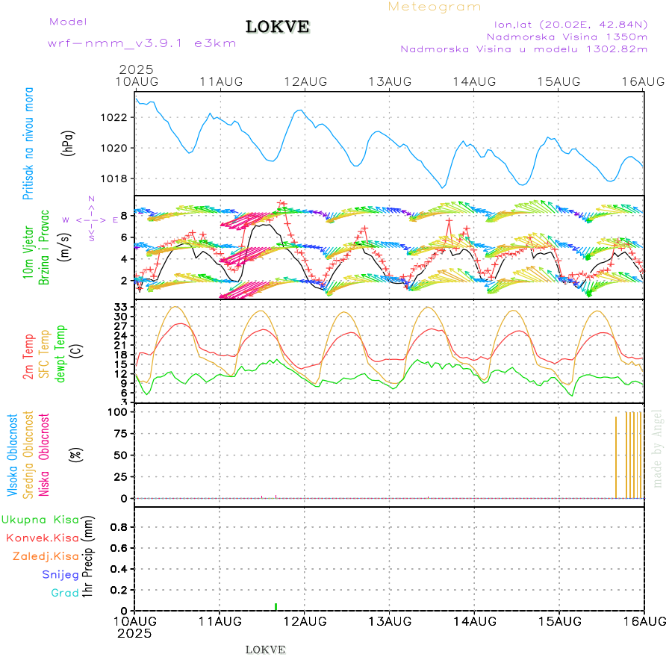Click the Snijeg legend entry
The width and height of the screenshot is (672, 672).
click(x=60, y=574)
